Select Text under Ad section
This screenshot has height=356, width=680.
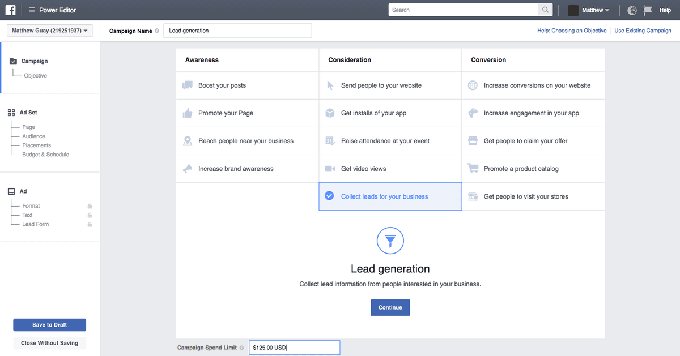pyautogui.click(x=27, y=215)
